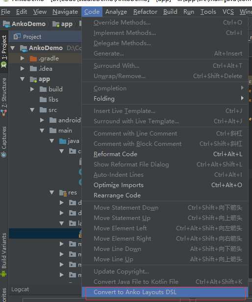Toggle the 1: Project tool window tab
The width and height of the screenshot is (252, 302).
(x=4, y=52)
